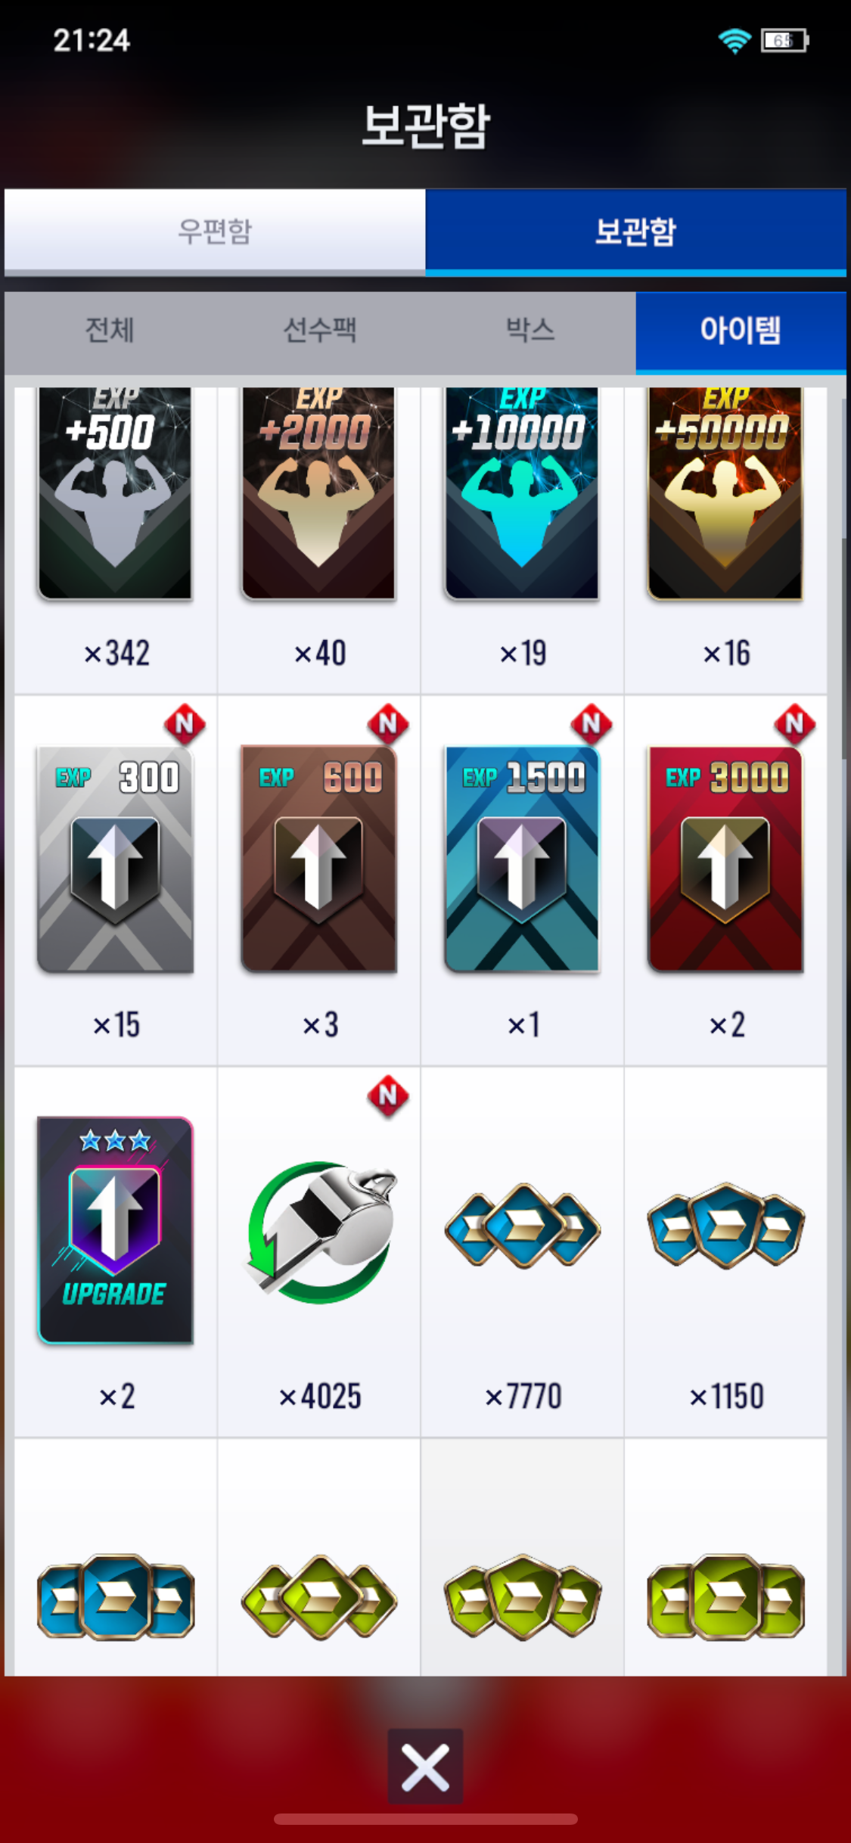Screen dimensions: 851x1843
Task: Select the three-star UPGRADE card
Action: [115, 1230]
